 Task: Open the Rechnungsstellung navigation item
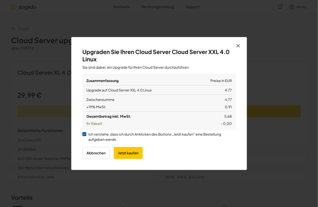coord(157,7)
